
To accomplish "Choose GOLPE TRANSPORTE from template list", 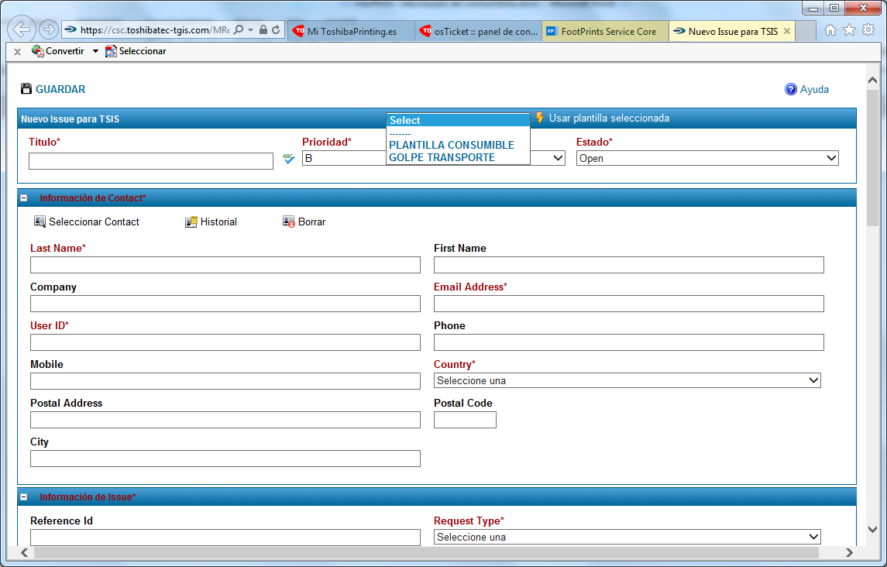I will (x=442, y=157).
